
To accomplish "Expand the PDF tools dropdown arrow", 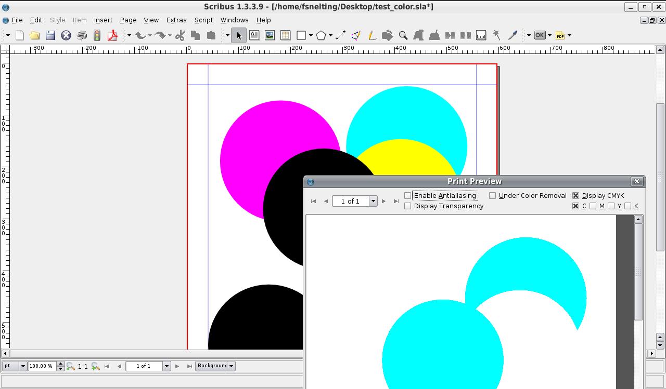I will coord(569,35).
